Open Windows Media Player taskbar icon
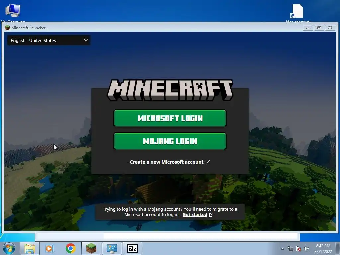 coord(50,248)
